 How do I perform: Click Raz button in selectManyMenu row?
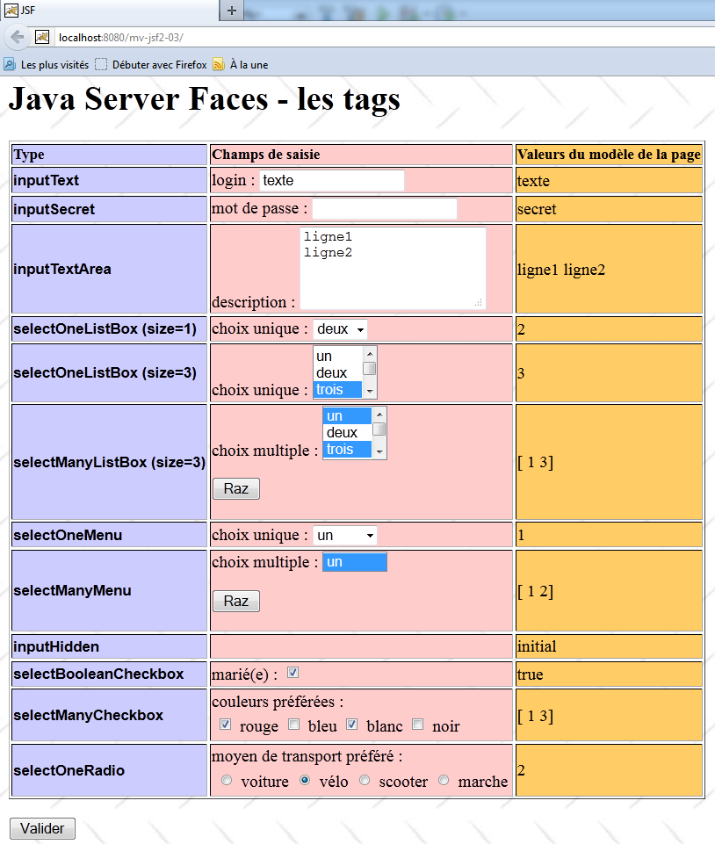pyautogui.click(x=236, y=601)
